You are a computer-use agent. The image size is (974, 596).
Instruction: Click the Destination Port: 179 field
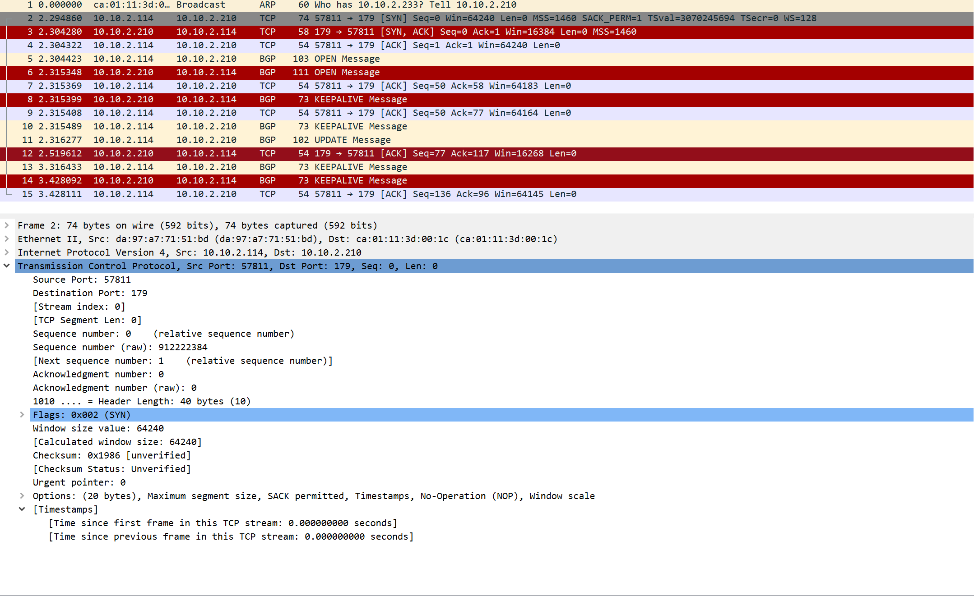click(x=90, y=293)
